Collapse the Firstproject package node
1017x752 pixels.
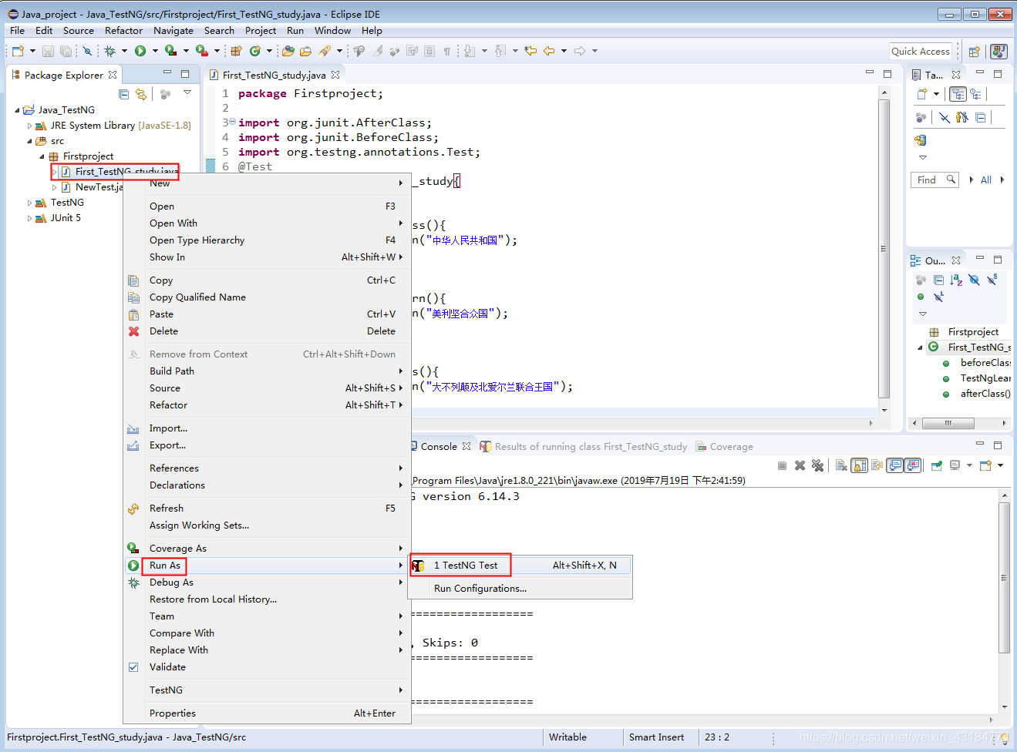pyautogui.click(x=42, y=156)
